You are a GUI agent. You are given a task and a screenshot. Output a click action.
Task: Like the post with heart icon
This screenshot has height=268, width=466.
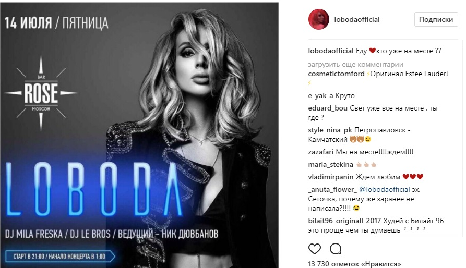pyautogui.click(x=315, y=249)
